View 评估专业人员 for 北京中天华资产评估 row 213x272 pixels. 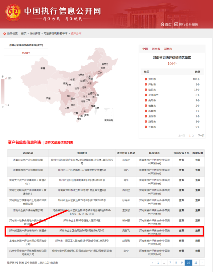pyautogui.click(x=182, y=251)
